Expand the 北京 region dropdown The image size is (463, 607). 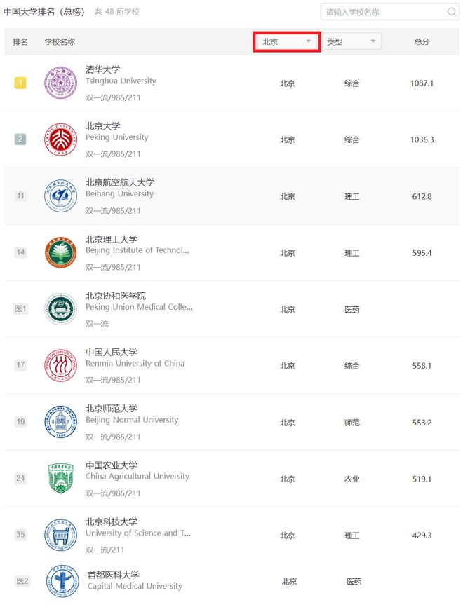coord(287,41)
